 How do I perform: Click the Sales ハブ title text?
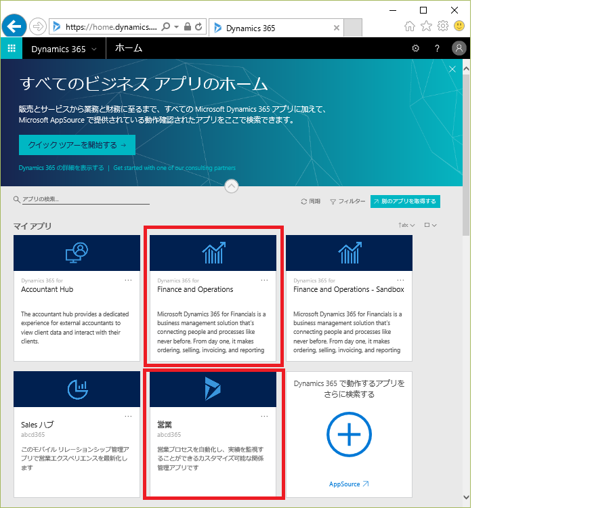[x=37, y=425]
